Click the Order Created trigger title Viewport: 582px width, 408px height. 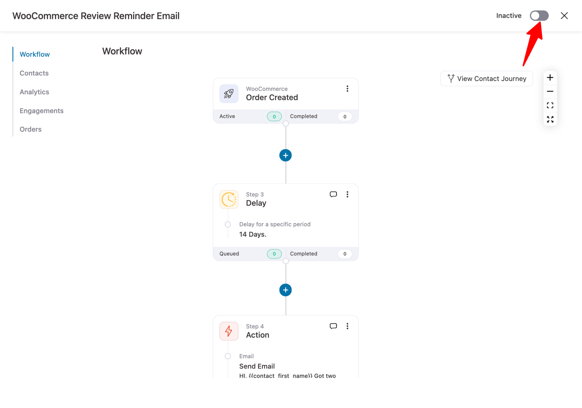click(x=272, y=98)
